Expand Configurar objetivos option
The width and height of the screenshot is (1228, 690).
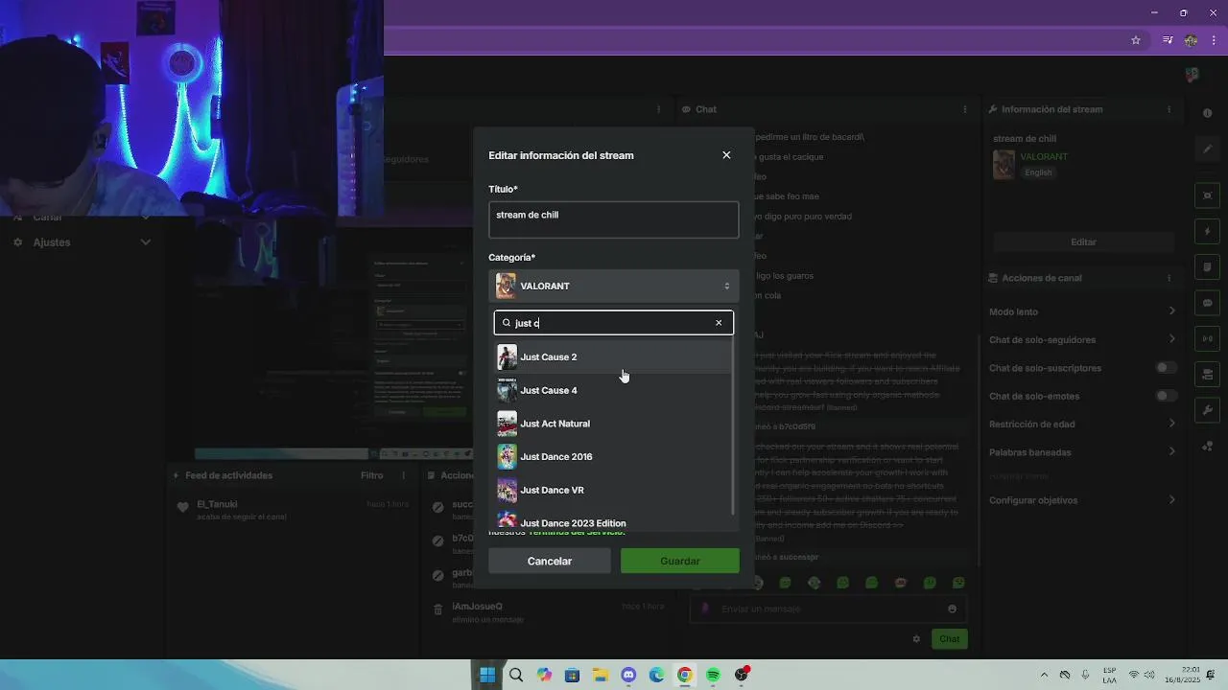1082,500
